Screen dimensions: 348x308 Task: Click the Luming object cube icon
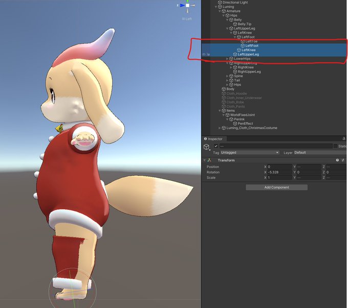point(220,7)
